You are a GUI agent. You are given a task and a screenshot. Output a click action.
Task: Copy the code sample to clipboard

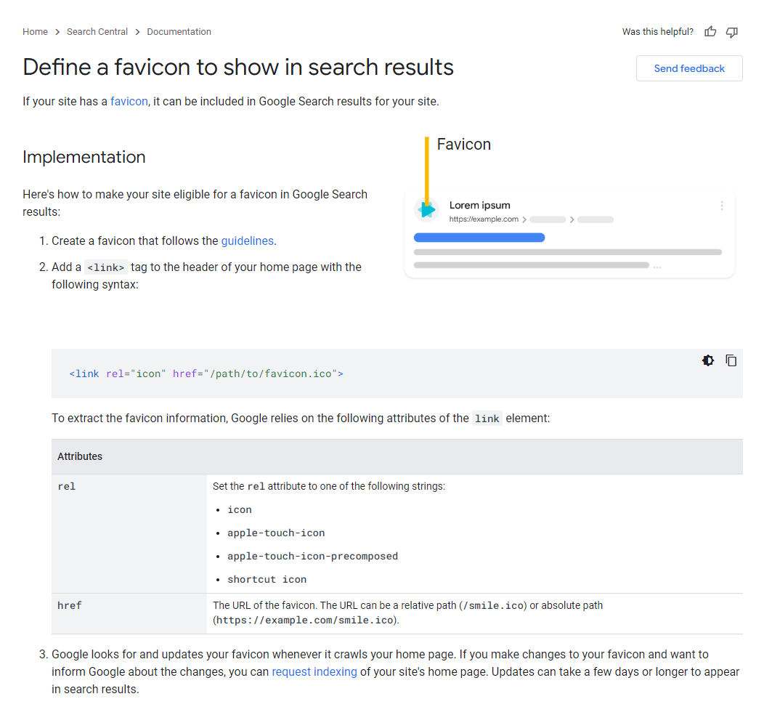(x=731, y=360)
